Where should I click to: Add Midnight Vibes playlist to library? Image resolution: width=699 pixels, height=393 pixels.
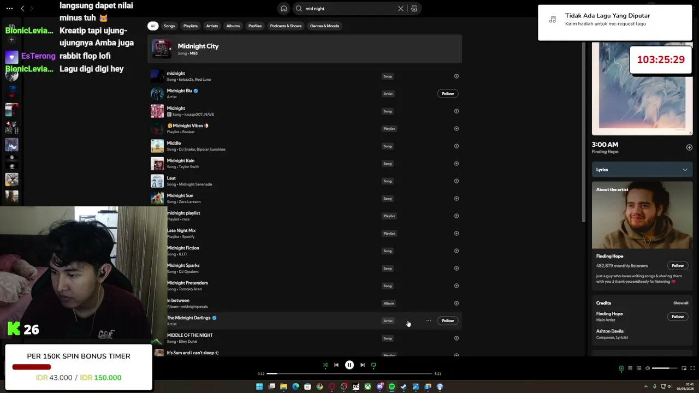pyautogui.click(x=457, y=129)
